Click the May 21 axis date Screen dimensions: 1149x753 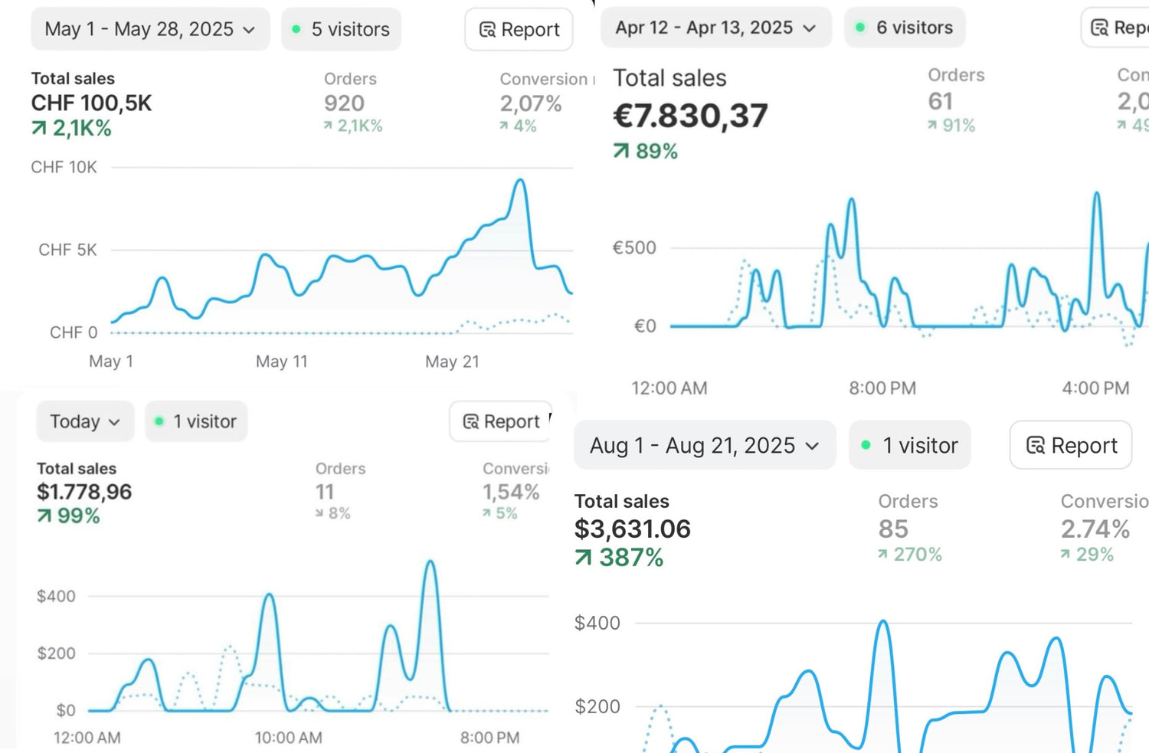point(452,362)
